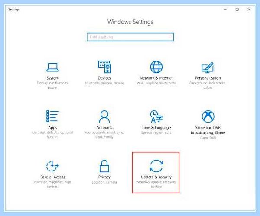Open the Accounts person icon

pos(104,116)
